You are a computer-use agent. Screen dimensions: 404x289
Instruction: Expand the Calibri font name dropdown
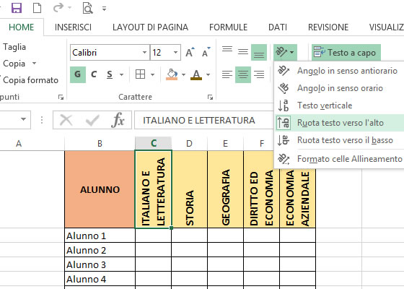click(144, 52)
